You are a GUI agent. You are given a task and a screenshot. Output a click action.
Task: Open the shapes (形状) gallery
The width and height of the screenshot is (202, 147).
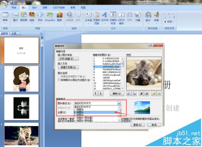40,17
